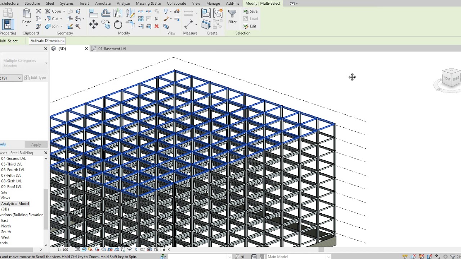Click the Paste clipboard icon
Image resolution: width=461 pixels, height=259 pixels.
[x=26, y=14]
